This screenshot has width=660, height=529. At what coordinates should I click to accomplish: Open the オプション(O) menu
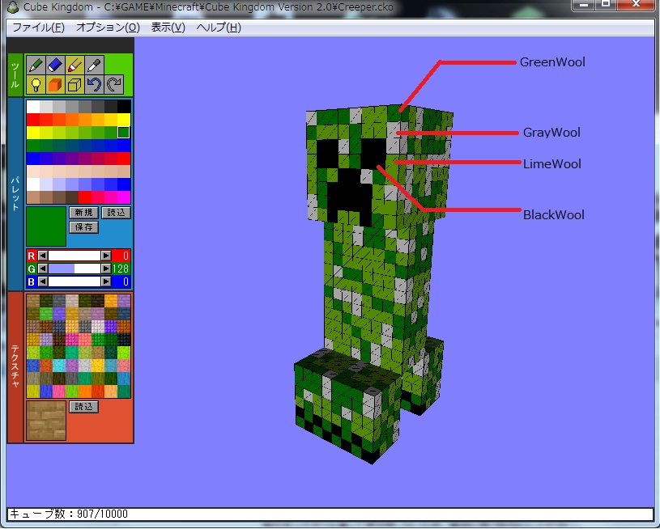tap(108, 28)
